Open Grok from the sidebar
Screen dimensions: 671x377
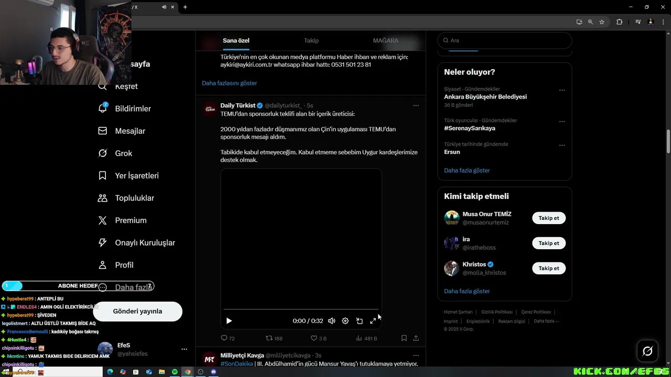point(124,153)
